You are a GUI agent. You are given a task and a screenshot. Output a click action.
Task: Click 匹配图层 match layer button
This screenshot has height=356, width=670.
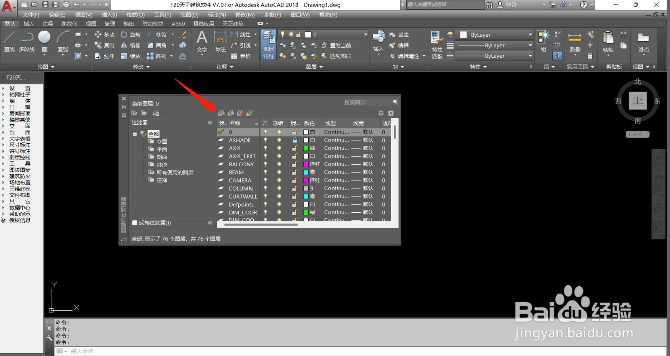click(336, 56)
